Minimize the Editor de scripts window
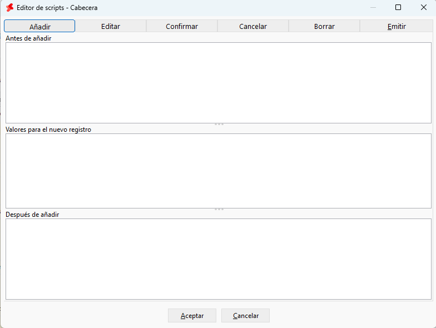Viewport: 436px width, 328px height. 373,8
